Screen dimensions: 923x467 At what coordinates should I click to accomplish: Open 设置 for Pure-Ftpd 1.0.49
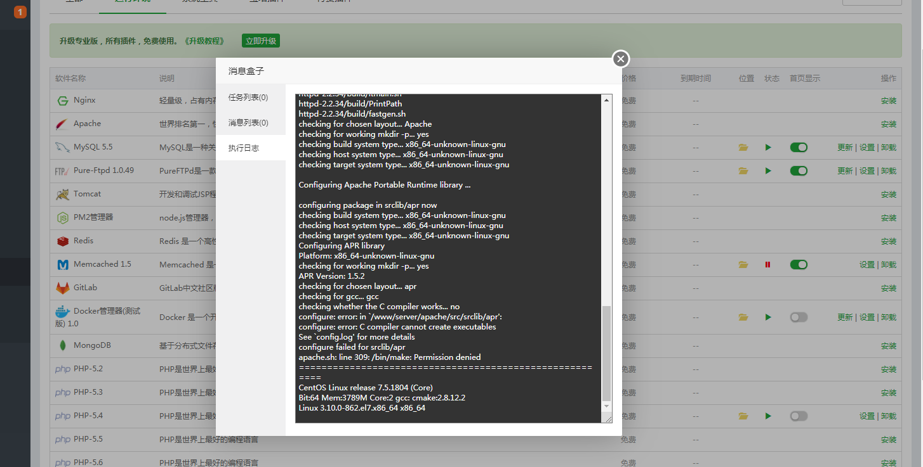[x=867, y=171]
